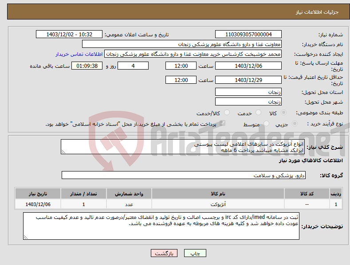Click the price validity hour 12:00 field
The image size is (350, 265).
(181, 80)
